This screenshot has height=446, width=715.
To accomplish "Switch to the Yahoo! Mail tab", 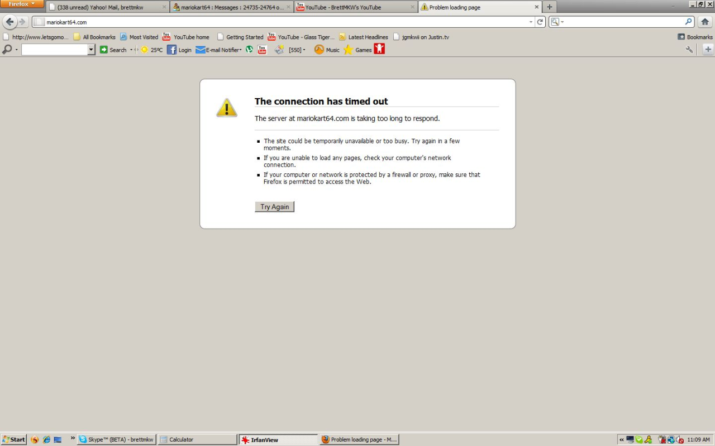I will click(x=106, y=7).
